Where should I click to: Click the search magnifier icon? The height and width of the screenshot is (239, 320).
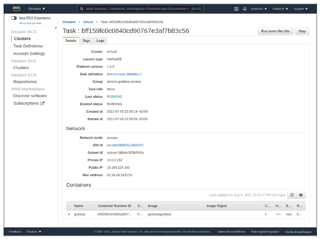click(82, 9)
